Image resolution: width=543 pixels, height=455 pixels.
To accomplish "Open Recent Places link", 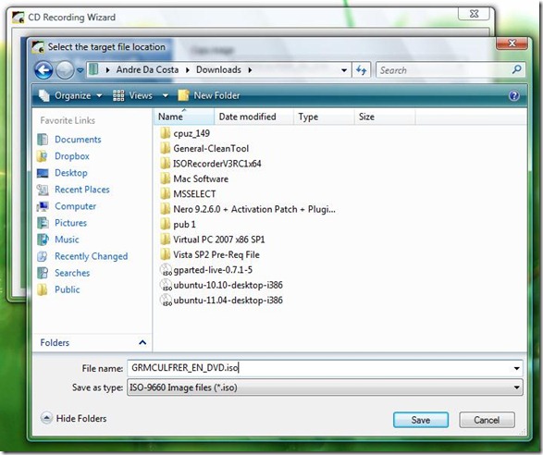I will pos(82,190).
